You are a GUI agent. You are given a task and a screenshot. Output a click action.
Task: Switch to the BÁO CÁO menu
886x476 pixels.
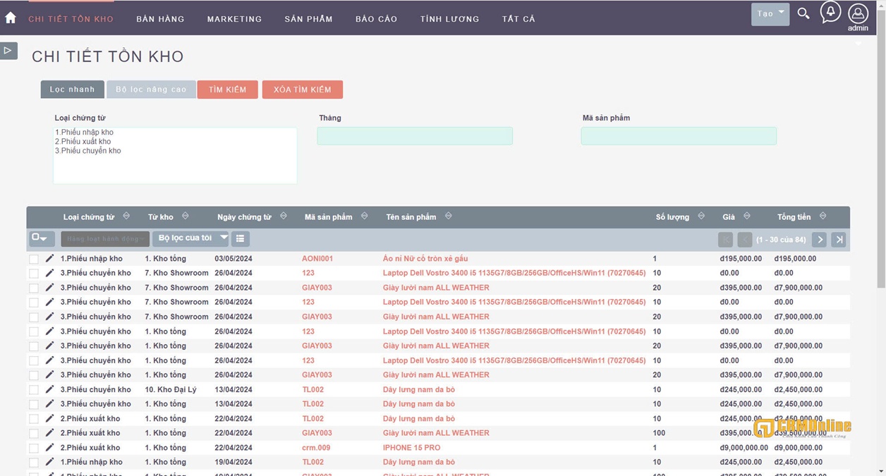(x=376, y=19)
